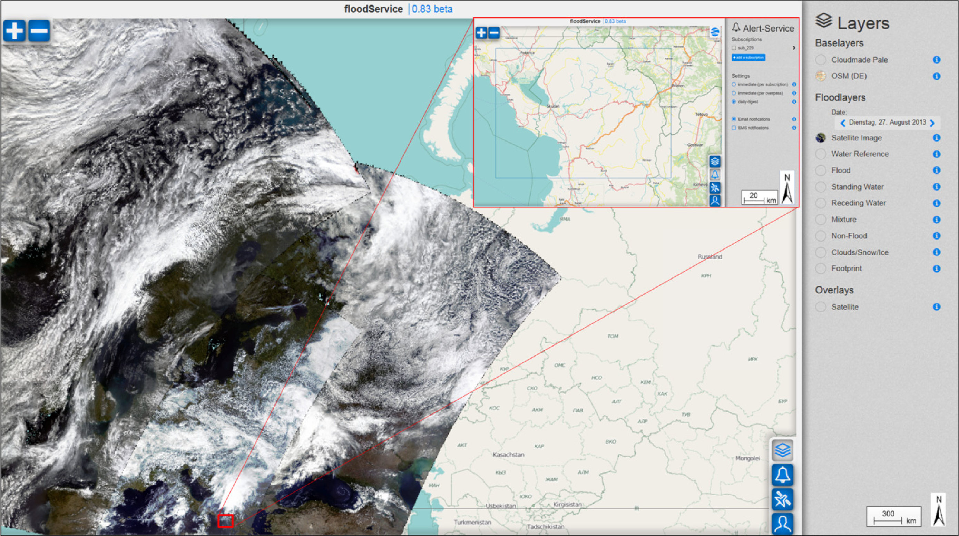The height and width of the screenshot is (536, 959).
Task: Enable the Footprint layer
Action: pos(821,269)
